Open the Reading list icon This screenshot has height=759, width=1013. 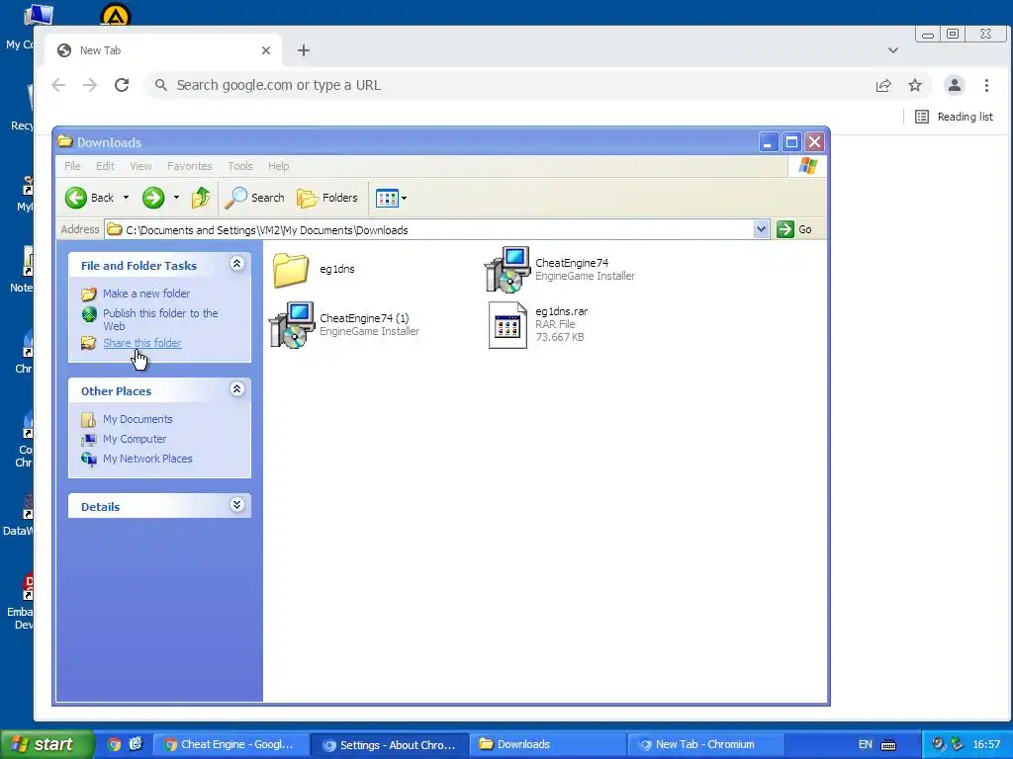coord(922,117)
